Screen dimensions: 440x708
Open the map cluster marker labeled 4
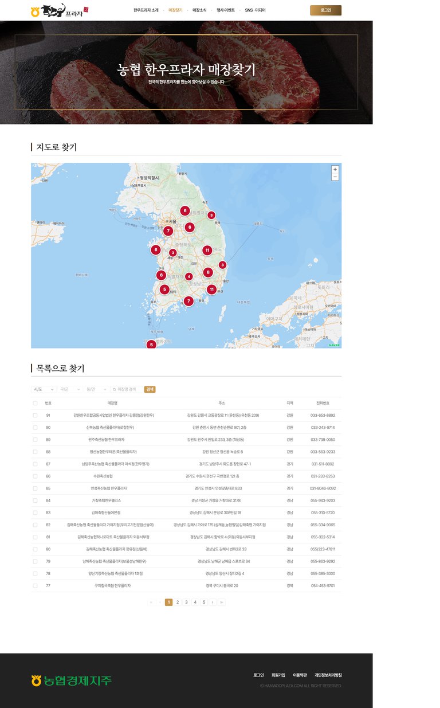click(x=189, y=277)
